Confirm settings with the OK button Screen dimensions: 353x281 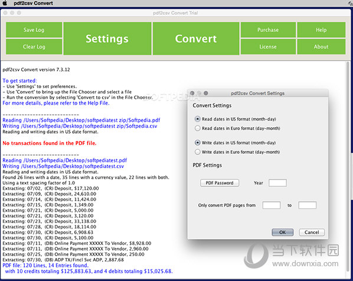pyautogui.click(x=283, y=232)
